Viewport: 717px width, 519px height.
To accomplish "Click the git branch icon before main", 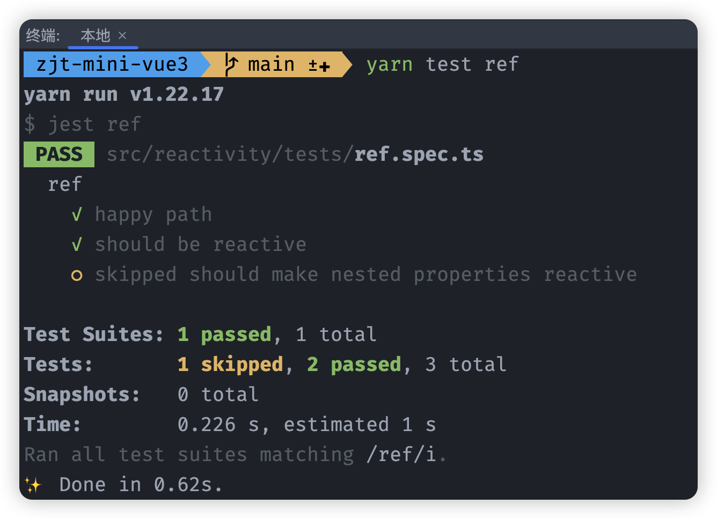I will coord(231,65).
